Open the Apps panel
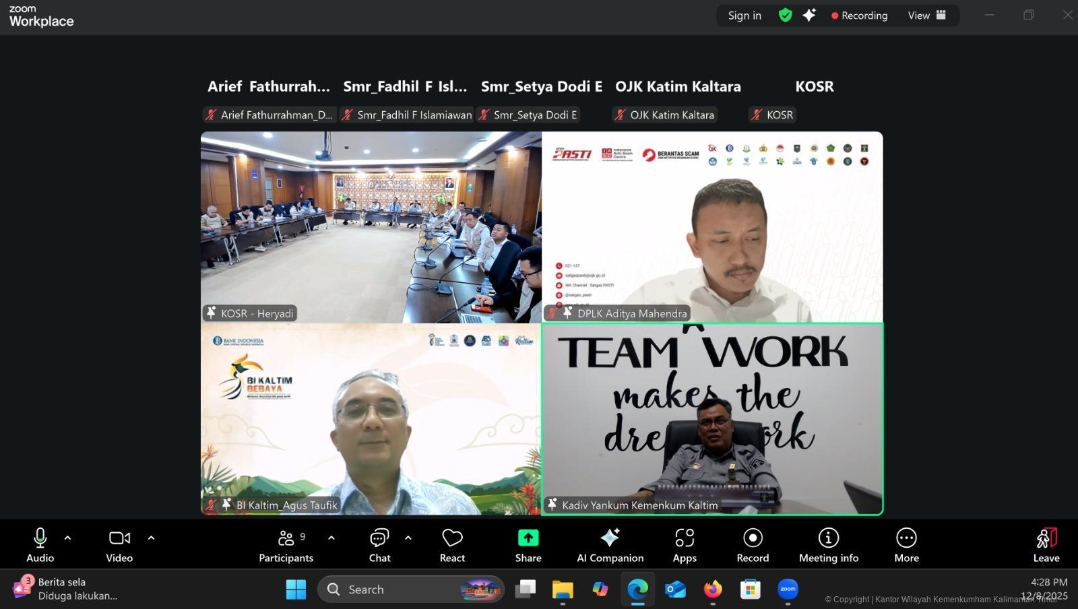Image resolution: width=1078 pixels, height=609 pixels. click(x=685, y=545)
